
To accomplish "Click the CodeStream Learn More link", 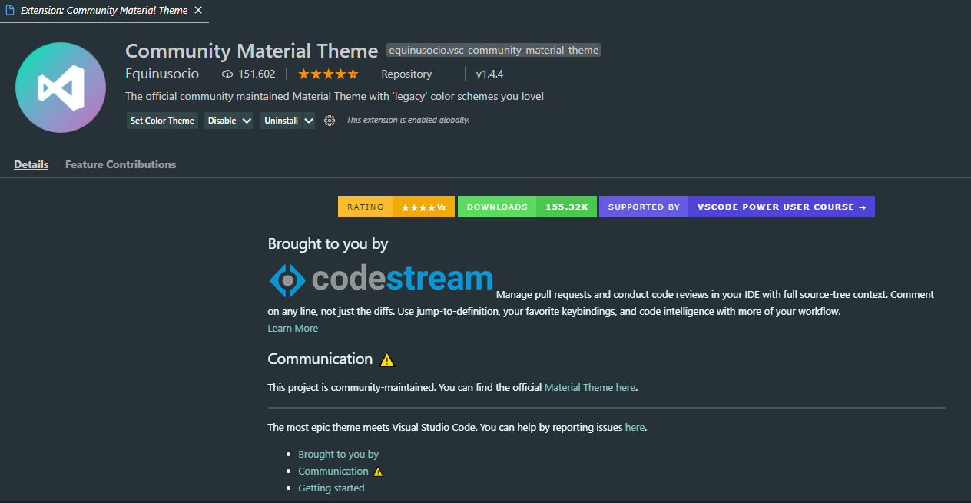I will [293, 328].
